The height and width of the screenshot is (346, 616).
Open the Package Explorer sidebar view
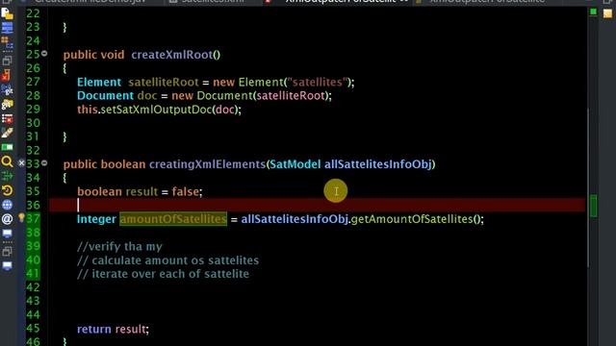pos(7,13)
